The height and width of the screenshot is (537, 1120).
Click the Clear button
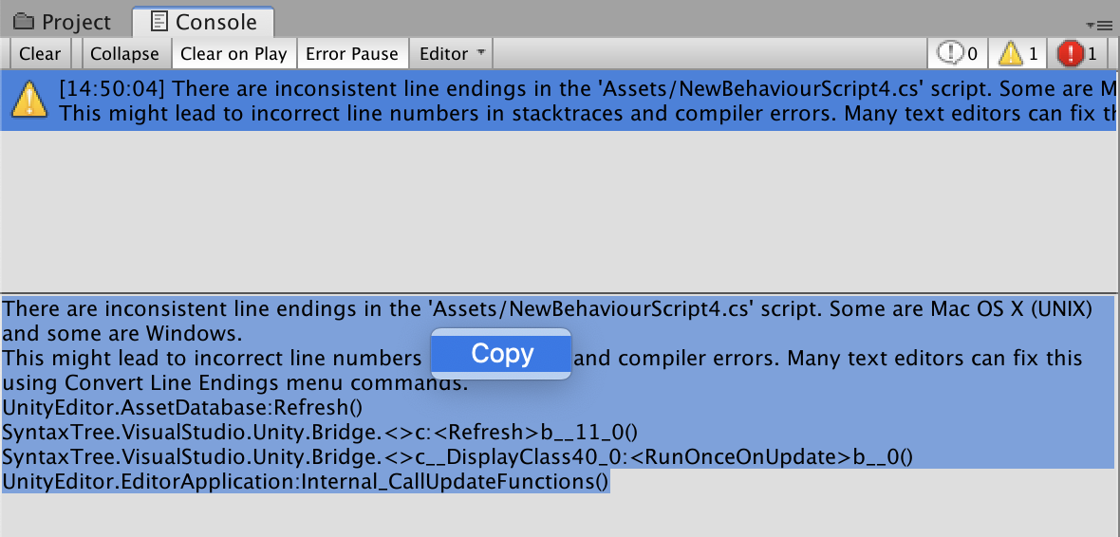point(40,53)
